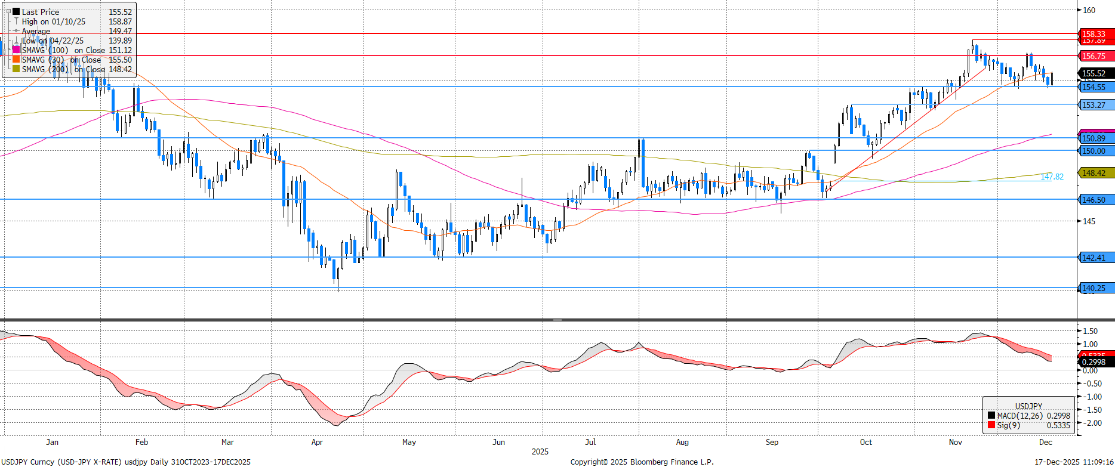Select the black Last Price swatch
Screen dimensions: 1115x467
click(x=16, y=12)
